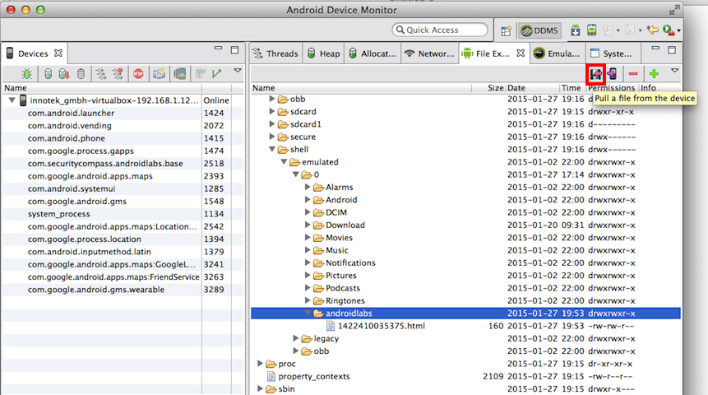This screenshot has width=708, height=395.
Task: Minimize the Devices panel
Action: point(219,48)
